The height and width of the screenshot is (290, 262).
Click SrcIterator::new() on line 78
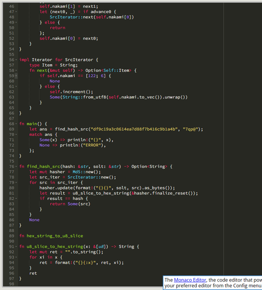[x=92, y=177]
